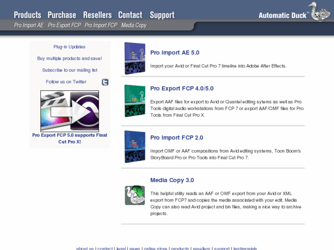Select Contact in the top navigation
Viewport: 334px width, 250px height.
click(x=130, y=15)
